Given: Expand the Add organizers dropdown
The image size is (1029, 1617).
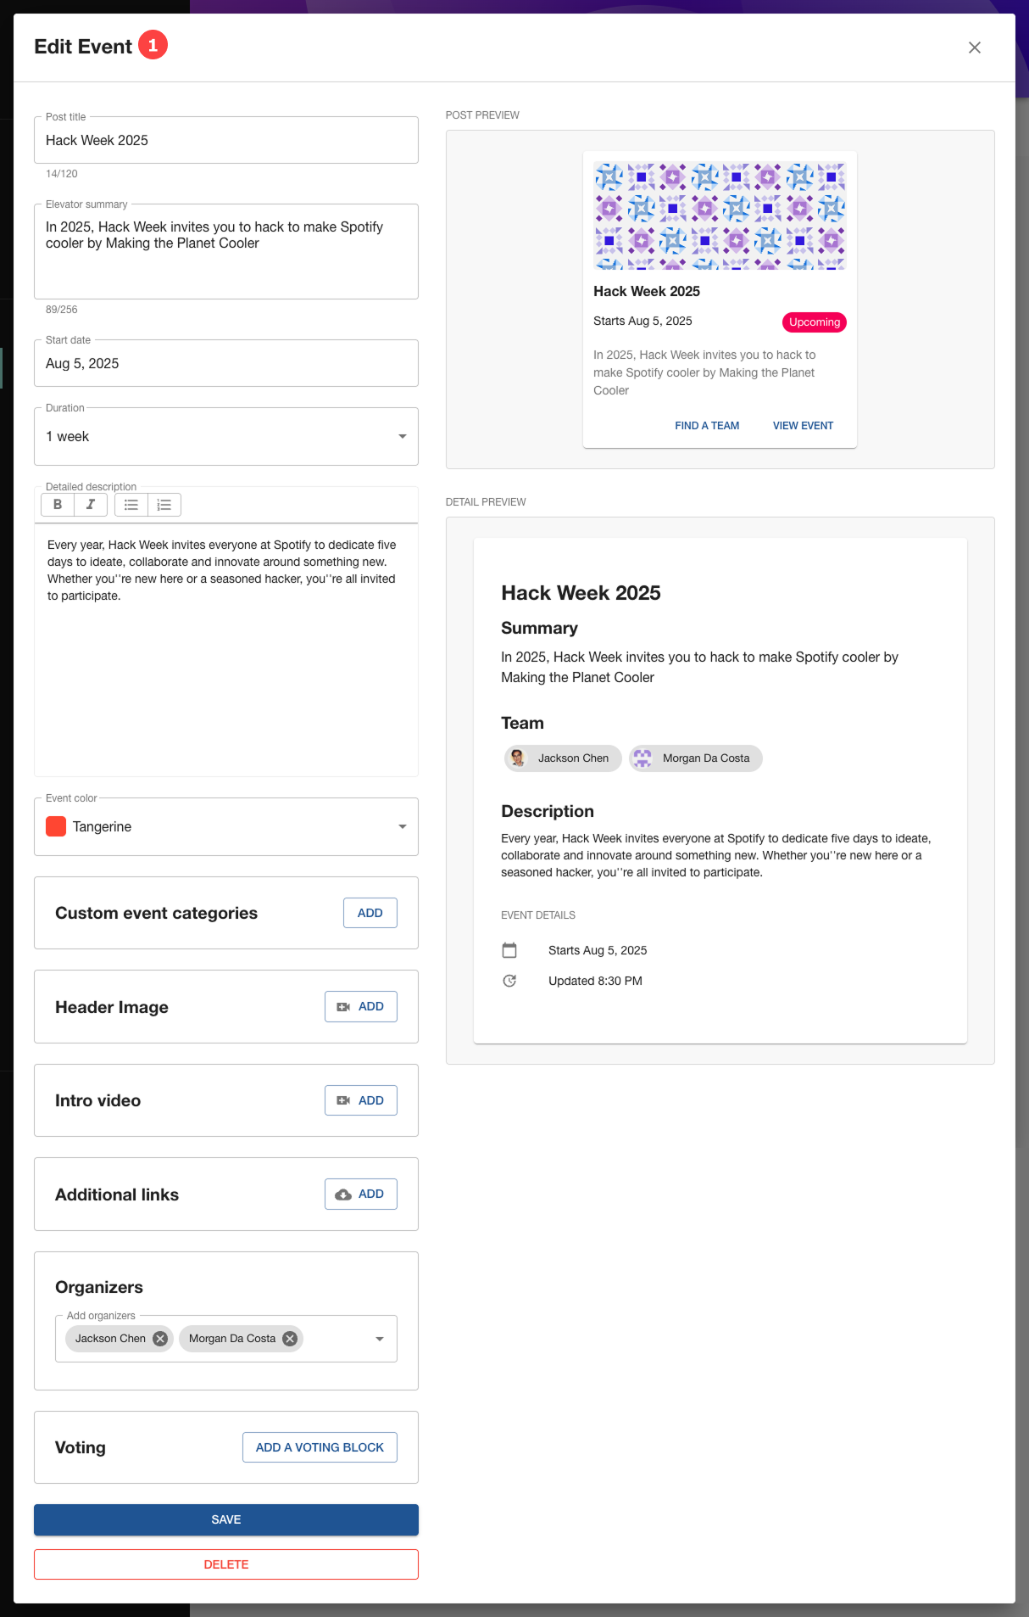Looking at the screenshot, I should pyautogui.click(x=380, y=1339).
